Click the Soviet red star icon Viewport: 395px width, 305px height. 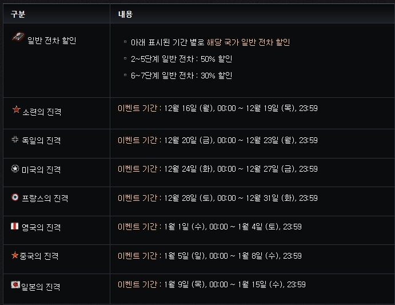point(17,109)
